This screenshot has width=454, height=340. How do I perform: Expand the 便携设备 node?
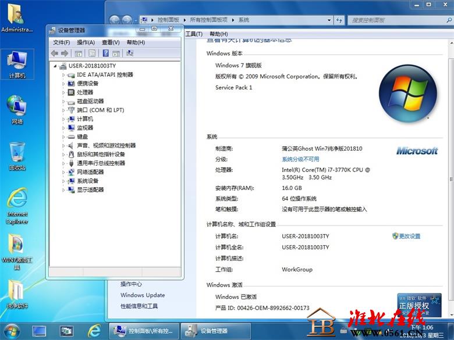63,84
